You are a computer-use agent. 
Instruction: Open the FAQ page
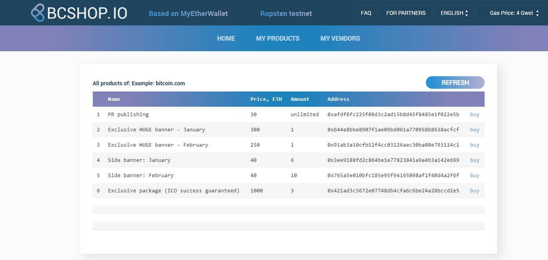[x=366, y=13]
